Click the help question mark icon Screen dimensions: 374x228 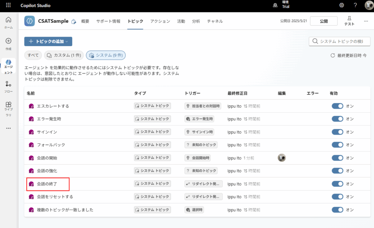(355, 5)
